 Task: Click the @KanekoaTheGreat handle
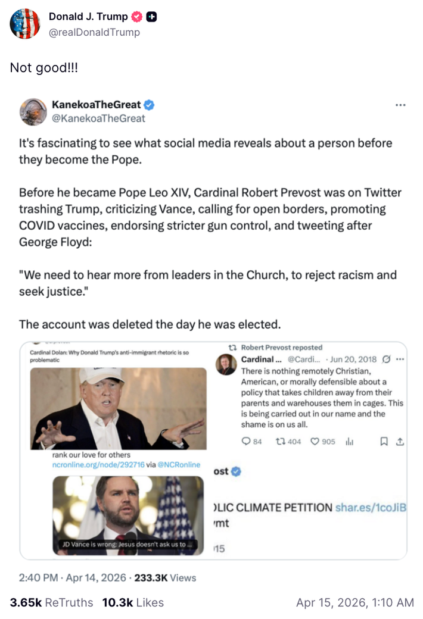pos(99,118)
